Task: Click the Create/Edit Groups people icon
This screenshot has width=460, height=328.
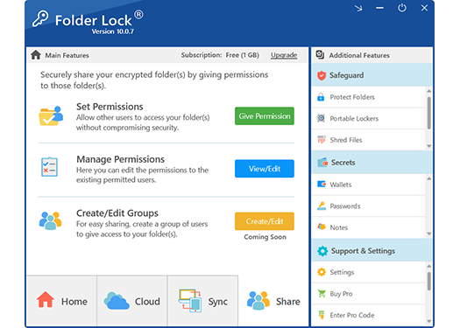Action: coord(50,220)
